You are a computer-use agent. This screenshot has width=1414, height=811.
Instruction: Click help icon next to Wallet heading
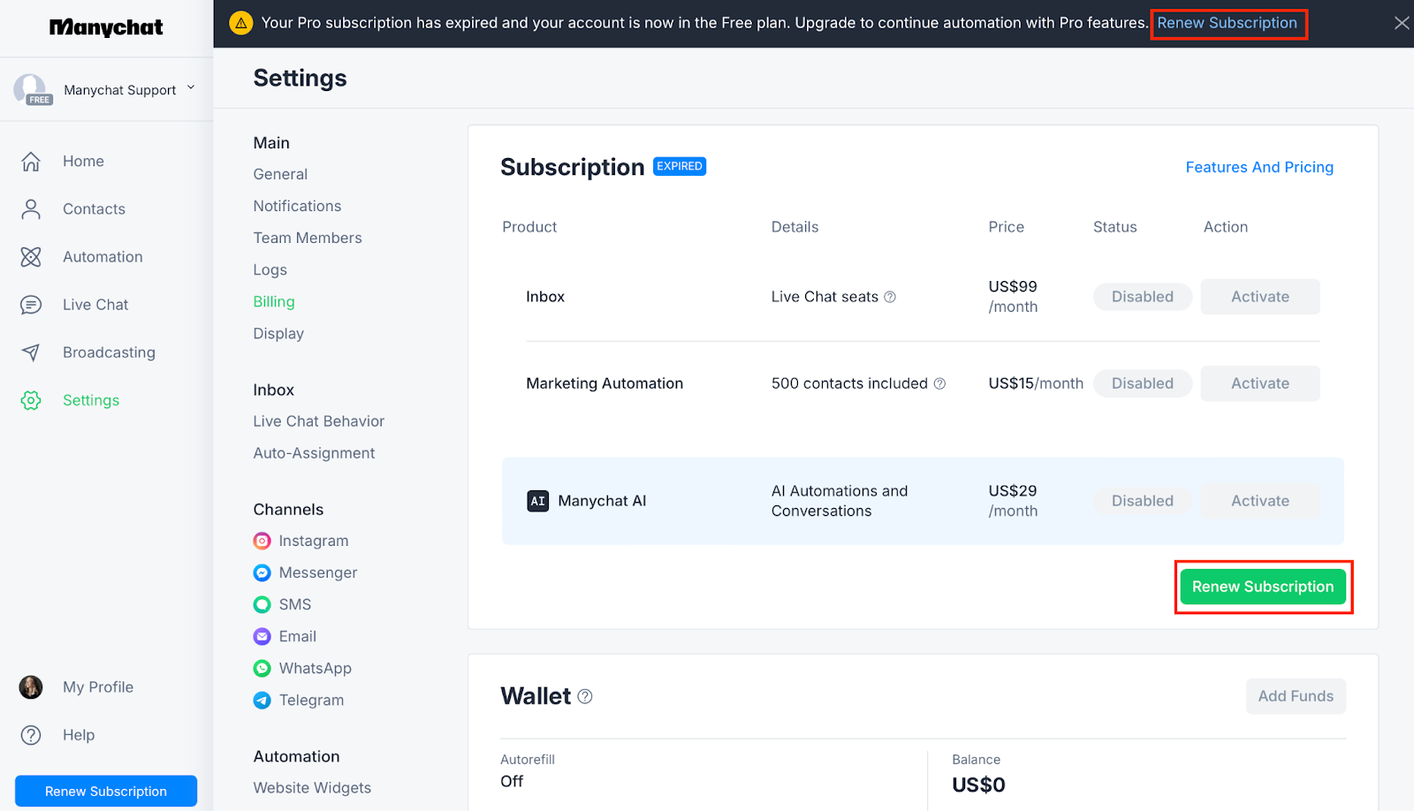585,696
